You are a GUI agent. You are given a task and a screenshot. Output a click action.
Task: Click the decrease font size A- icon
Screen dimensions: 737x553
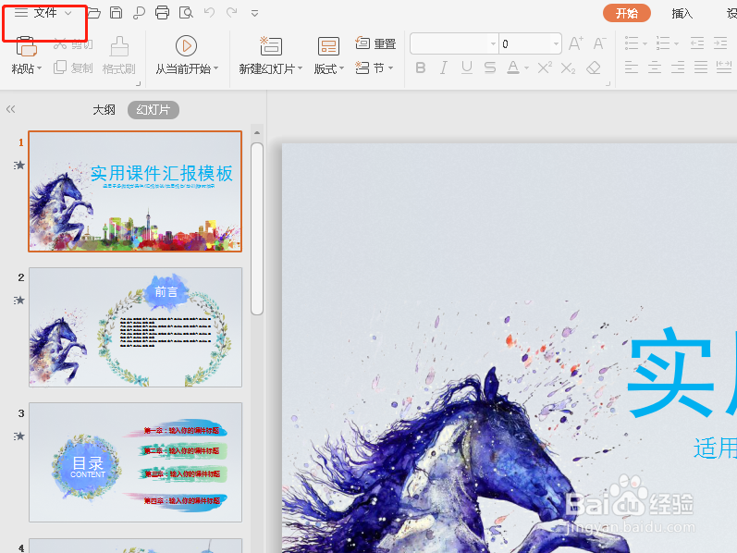(599, 43)
